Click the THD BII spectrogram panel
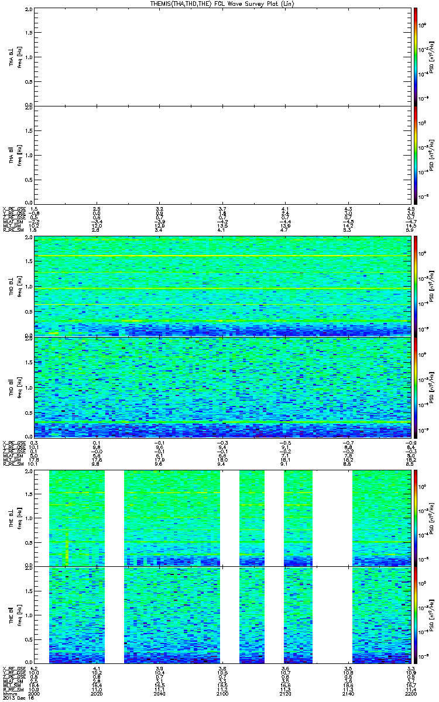The height and width of the screenshot is (702, 439). pyautogui.click(x=222, y=387)
